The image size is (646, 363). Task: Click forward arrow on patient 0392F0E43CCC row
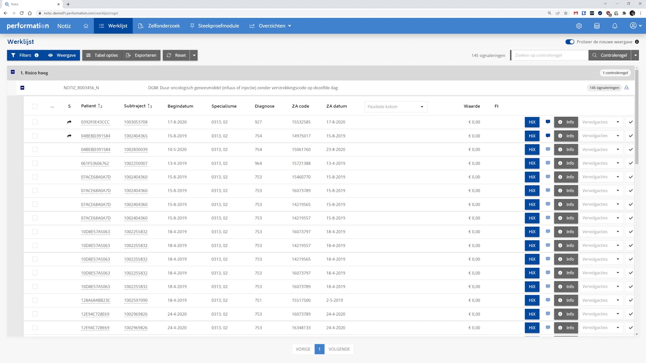tap(69, 122)
